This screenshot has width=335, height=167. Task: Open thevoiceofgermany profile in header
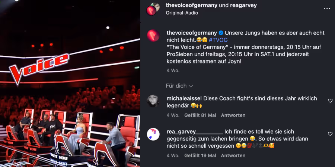[191, 5]
